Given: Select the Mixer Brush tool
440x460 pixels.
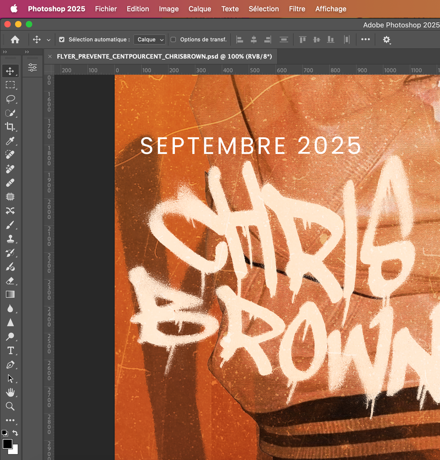Looking at the screenshot, I should click(x=10, y=267).
